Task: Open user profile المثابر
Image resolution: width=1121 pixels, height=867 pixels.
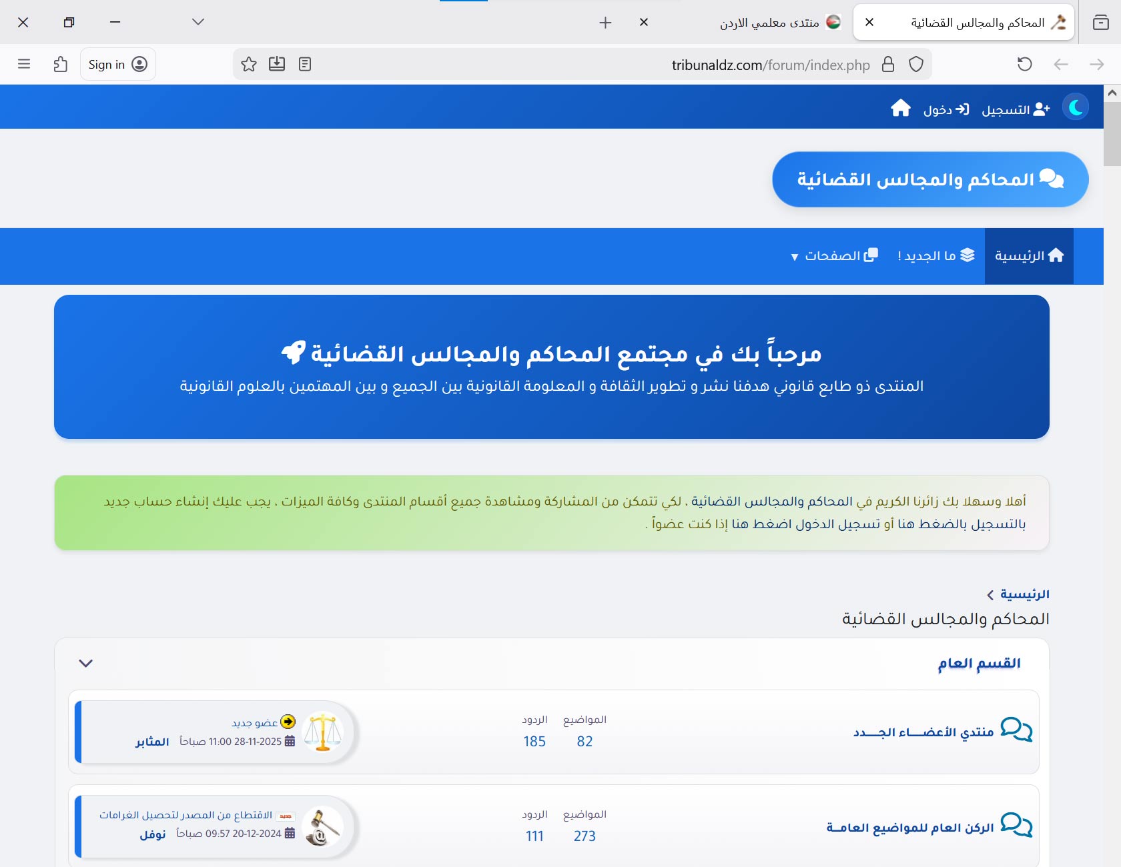Action: (x=152, y=742)
